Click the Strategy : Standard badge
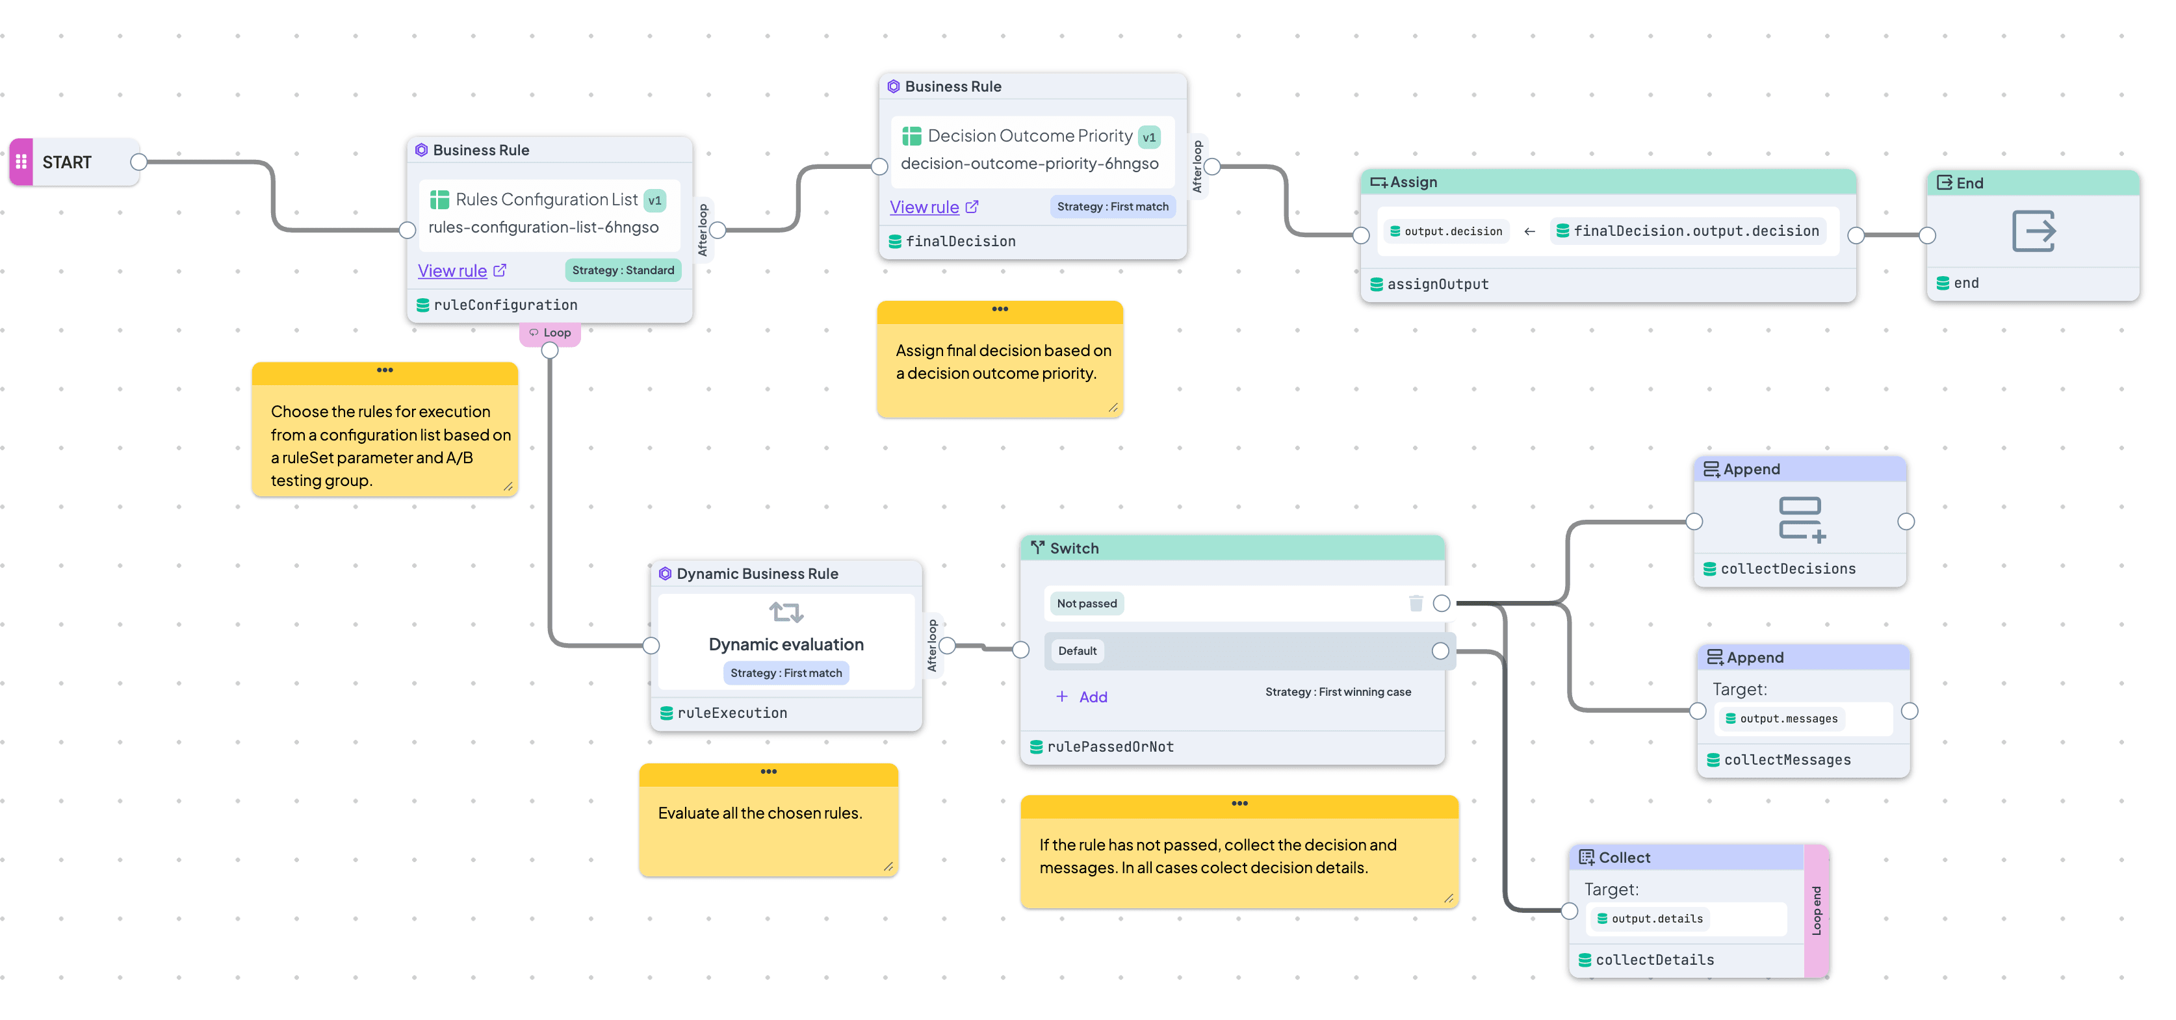 623,270
